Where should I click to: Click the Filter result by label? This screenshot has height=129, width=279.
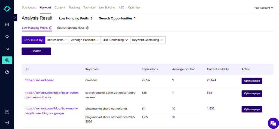(x=34, y=40)
